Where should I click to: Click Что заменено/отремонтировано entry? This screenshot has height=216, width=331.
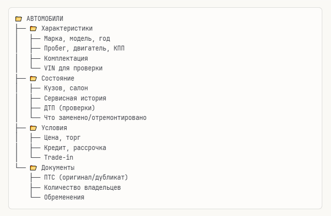(x=95, y=118)
